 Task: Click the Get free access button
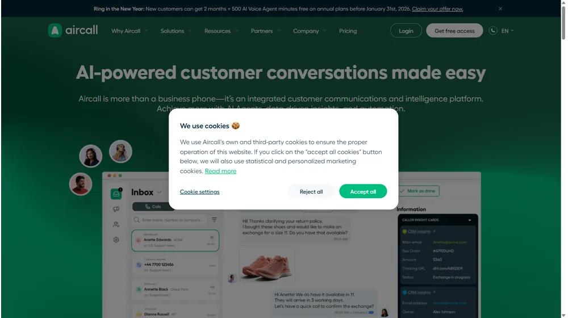pyautogui.click(x=454, y=31)
